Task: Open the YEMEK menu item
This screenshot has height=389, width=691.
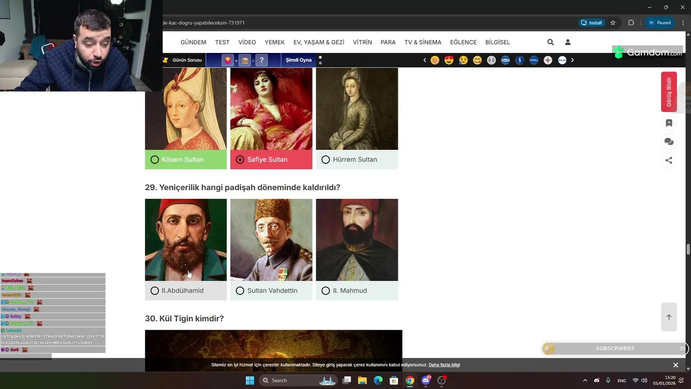Action: coord(275,42)
